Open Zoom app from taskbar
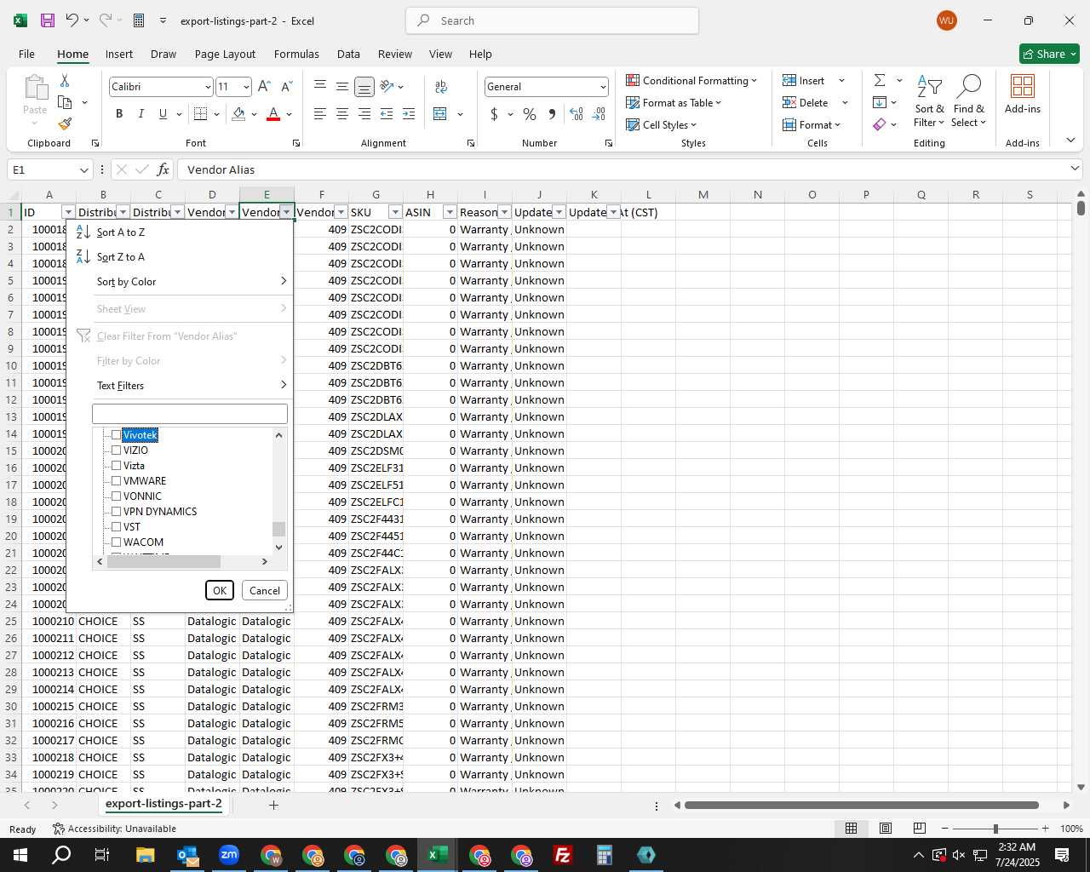Screen dimensions: 1090x872 point(229,855)
